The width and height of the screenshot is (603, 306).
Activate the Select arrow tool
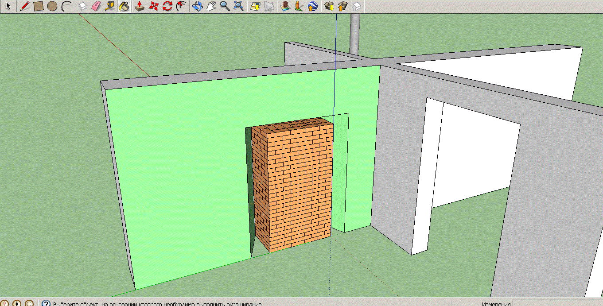click(8, 6)
